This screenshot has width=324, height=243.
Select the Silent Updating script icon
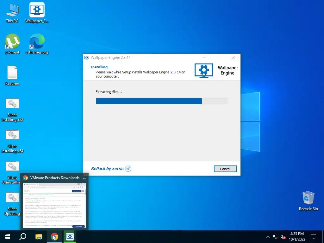click(x=12, y=204)
